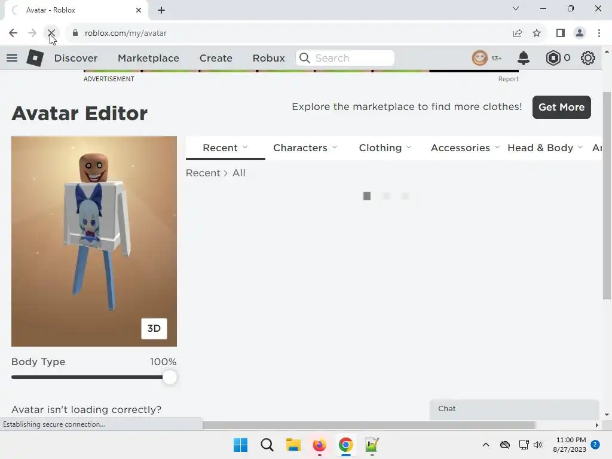The image size is (612, 459).
Task: Open the notifications bell
Action: [524, 58]
